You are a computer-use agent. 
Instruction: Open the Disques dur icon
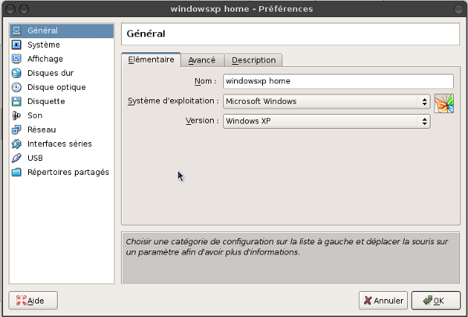point(16,73)
